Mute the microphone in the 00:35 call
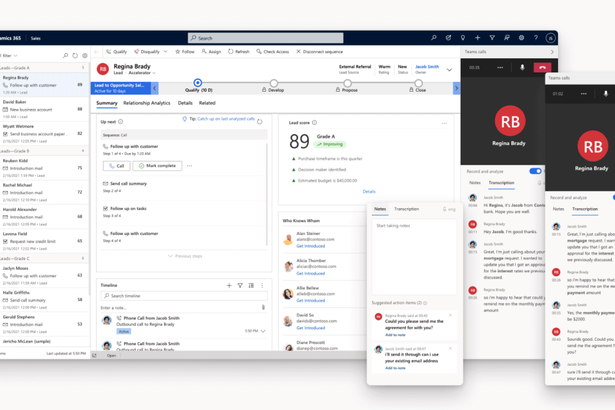615x410 pixels. click(522, 67)
